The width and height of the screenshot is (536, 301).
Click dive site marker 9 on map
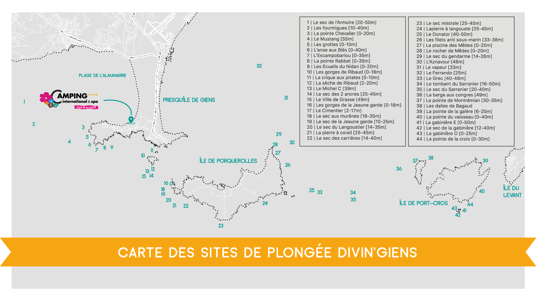(112, 147)
